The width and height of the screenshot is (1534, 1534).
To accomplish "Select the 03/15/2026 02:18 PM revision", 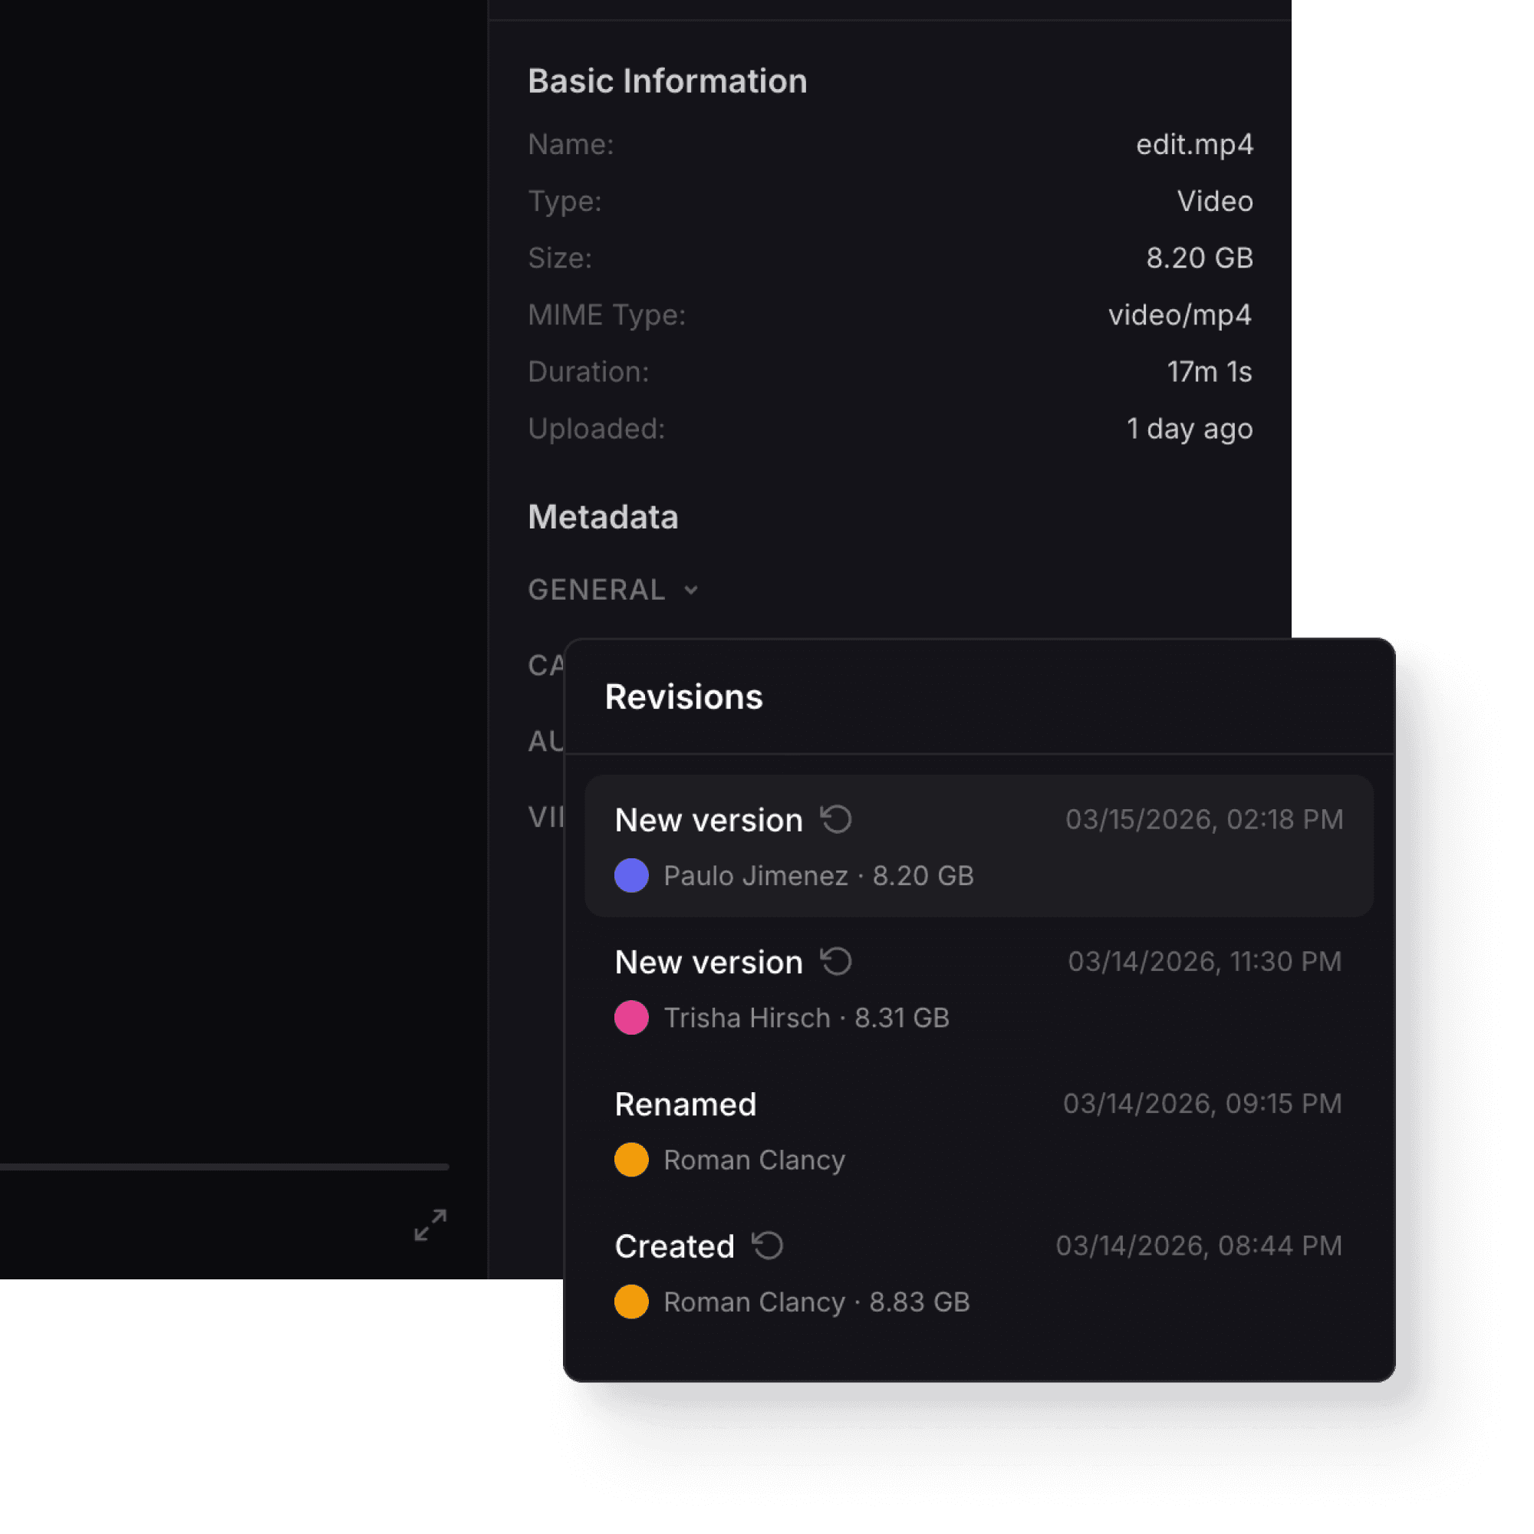I will pyautogui.click(x=1203, y=819).
